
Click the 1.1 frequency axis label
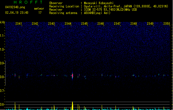[x=2, y=36]
